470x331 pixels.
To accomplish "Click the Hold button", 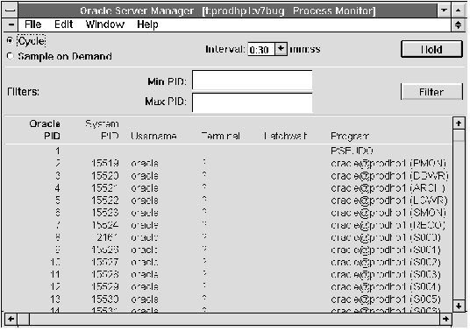I will pyautogui.click(x=431, y=49).
